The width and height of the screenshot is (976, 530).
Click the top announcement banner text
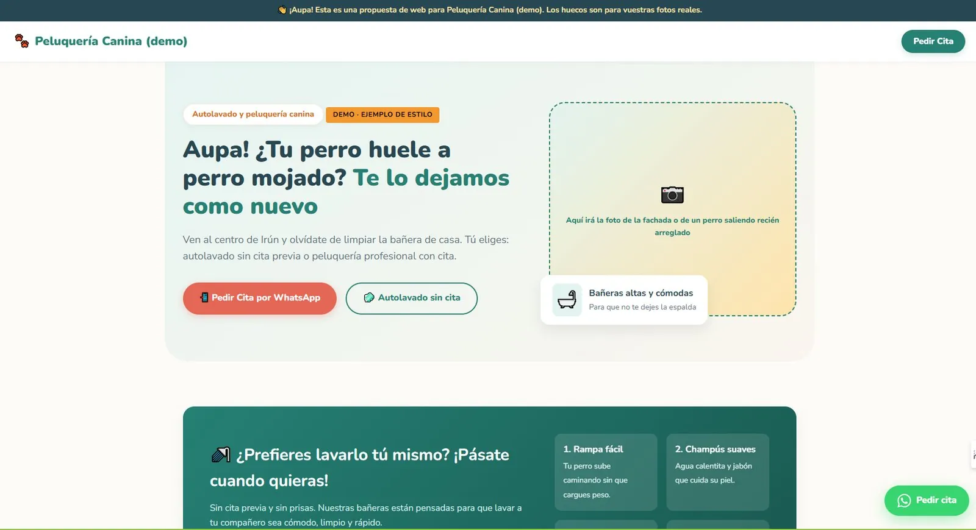490,10
